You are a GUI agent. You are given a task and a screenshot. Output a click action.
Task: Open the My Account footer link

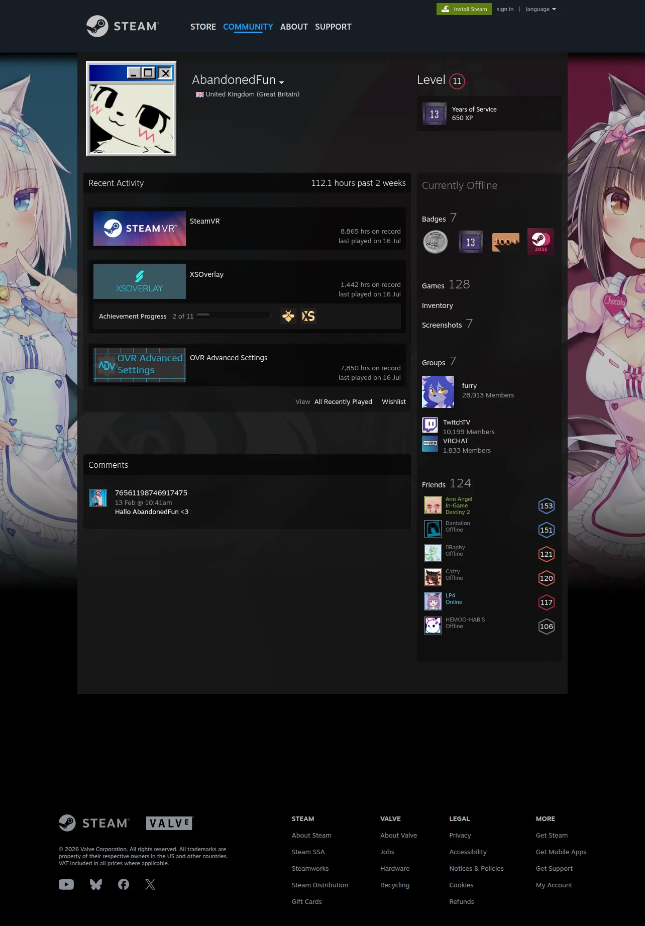554,885
